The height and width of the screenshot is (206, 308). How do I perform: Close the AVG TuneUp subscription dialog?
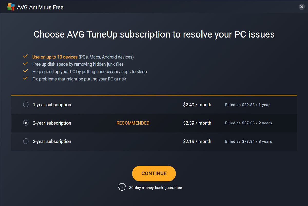click(302, 7)
